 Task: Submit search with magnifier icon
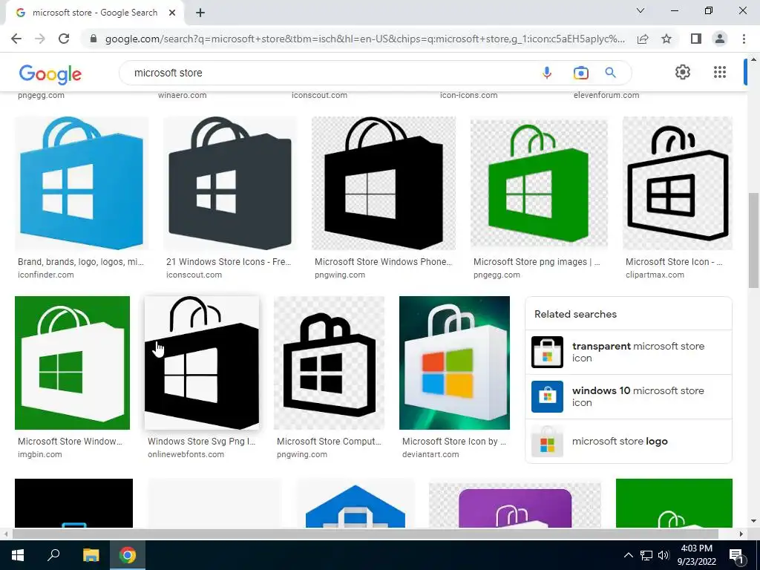tap(610, 73)
